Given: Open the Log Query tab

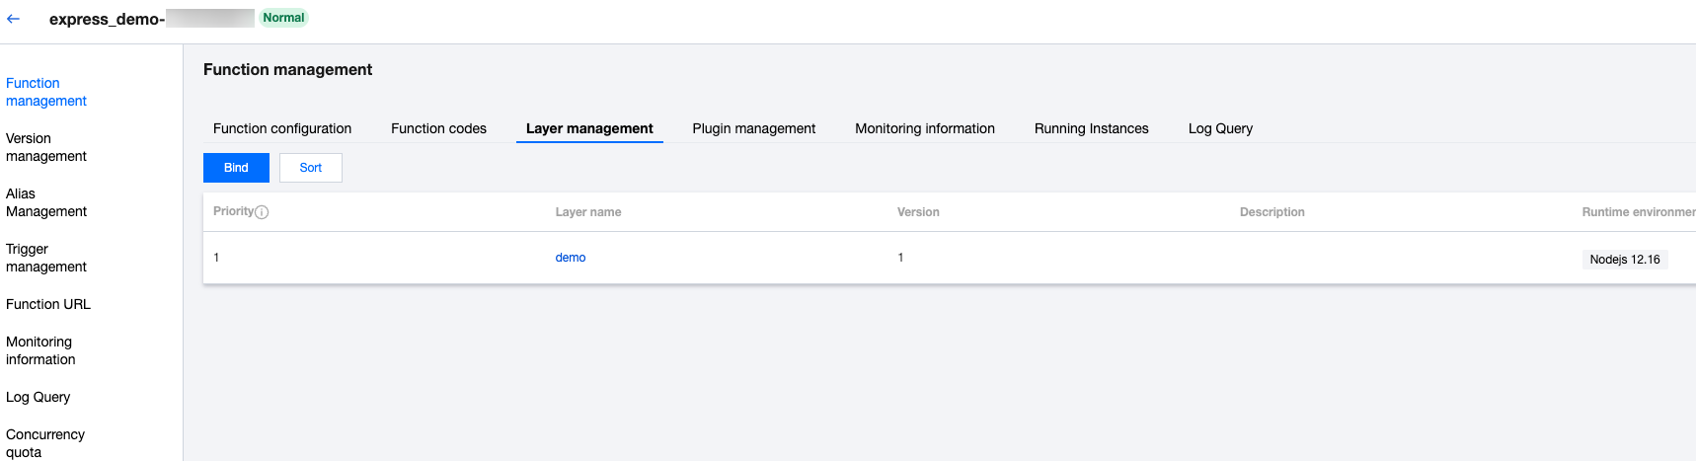Looking at the screenshot, I should (x=1220, y=128).
